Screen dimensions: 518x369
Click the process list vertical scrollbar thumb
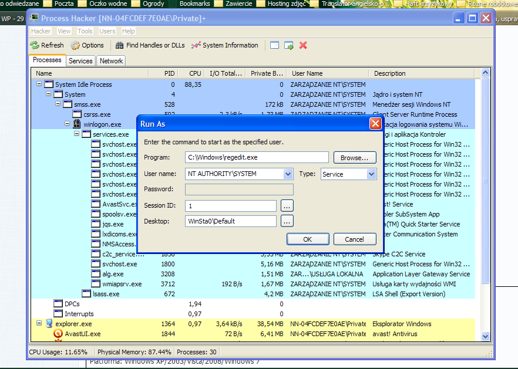[485, 180]
